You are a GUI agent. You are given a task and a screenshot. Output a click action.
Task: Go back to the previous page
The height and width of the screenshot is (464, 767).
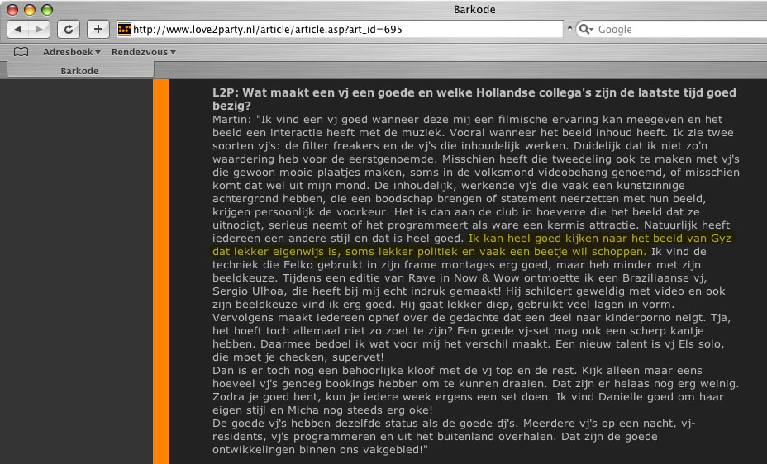(21, 30)
